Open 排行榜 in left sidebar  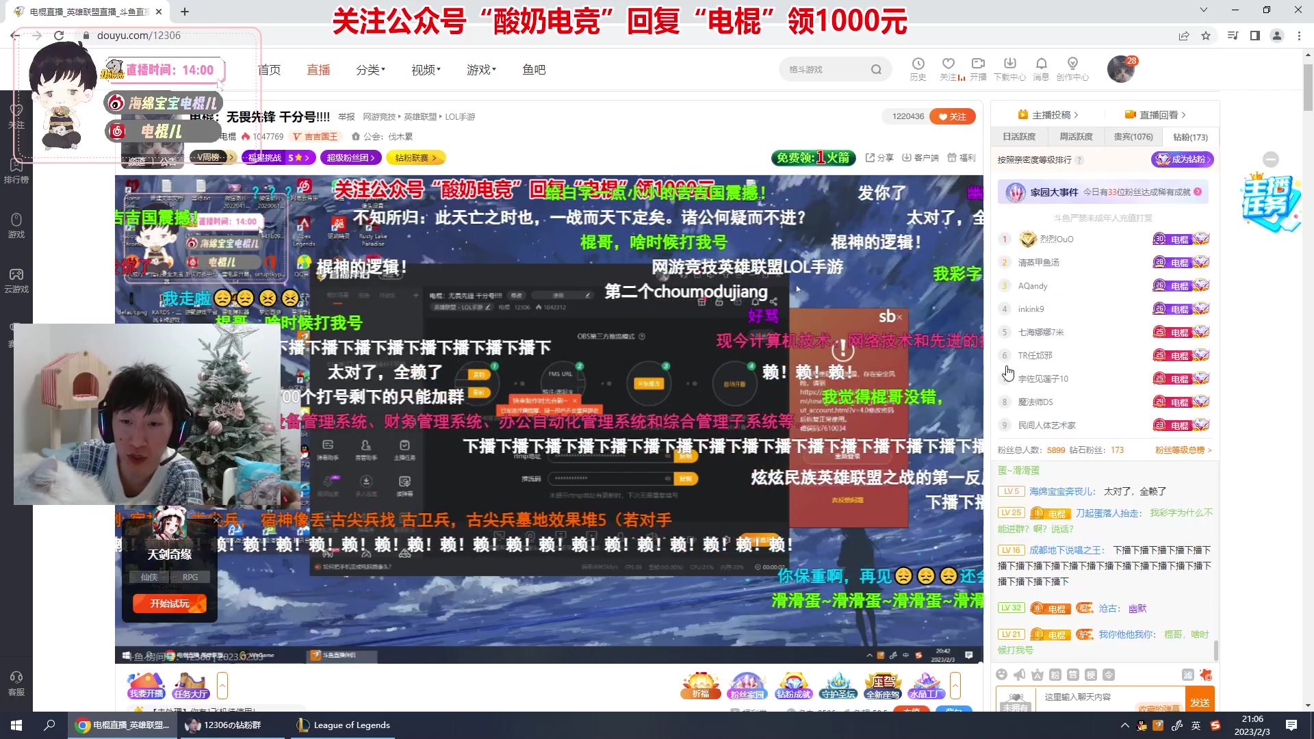point(16,171)
